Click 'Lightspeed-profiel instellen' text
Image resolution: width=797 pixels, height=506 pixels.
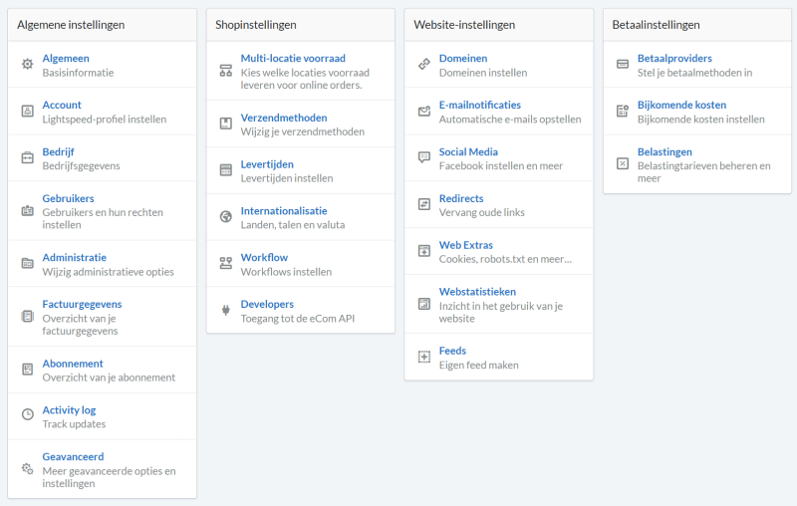105,120
